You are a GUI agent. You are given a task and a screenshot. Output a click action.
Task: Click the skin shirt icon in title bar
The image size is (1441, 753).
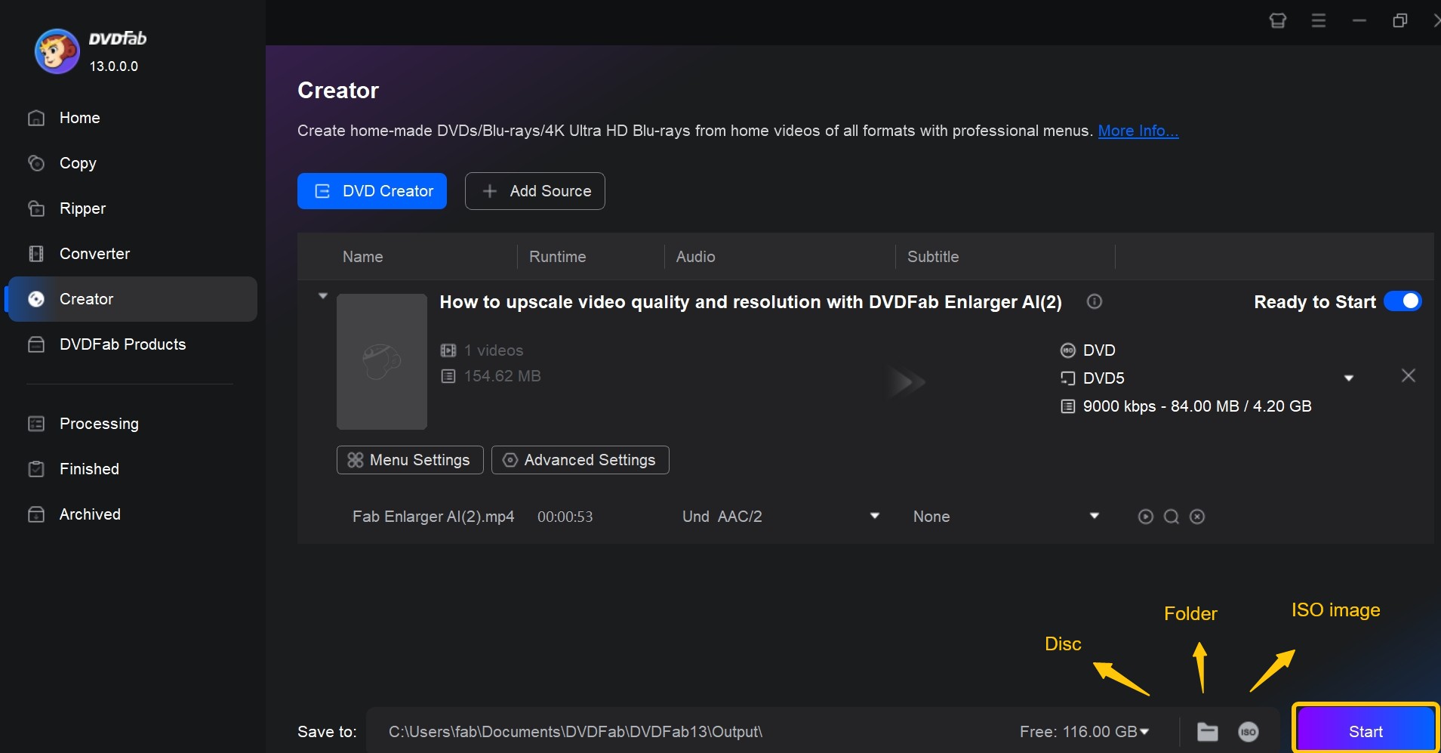click(1277, 20)
